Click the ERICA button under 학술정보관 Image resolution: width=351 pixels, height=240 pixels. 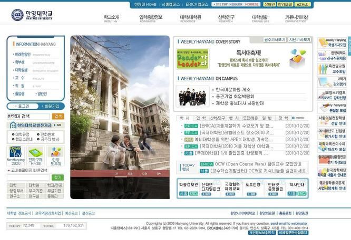click(x=193, y=194)
